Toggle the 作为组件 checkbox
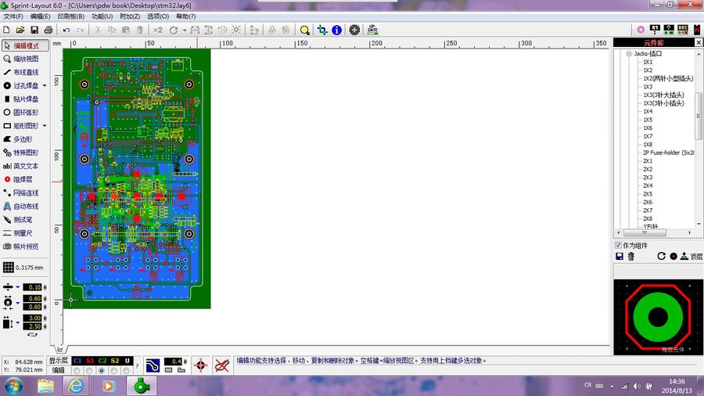704x396 pixels. tap(619, 245)
